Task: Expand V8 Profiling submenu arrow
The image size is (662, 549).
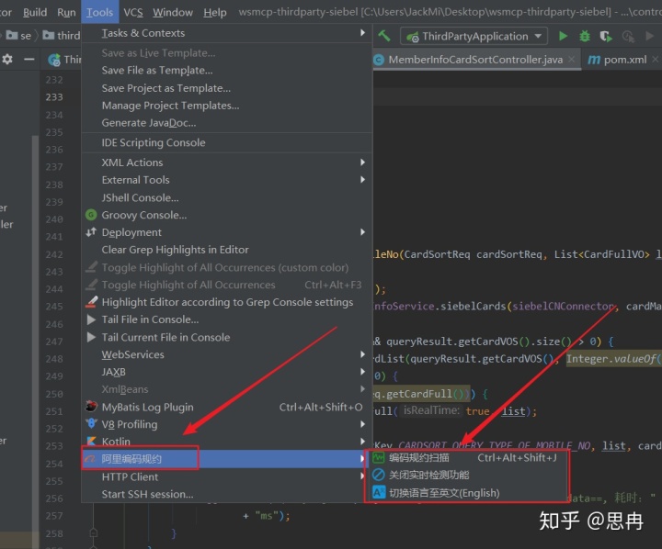Action: click(362, 424)
